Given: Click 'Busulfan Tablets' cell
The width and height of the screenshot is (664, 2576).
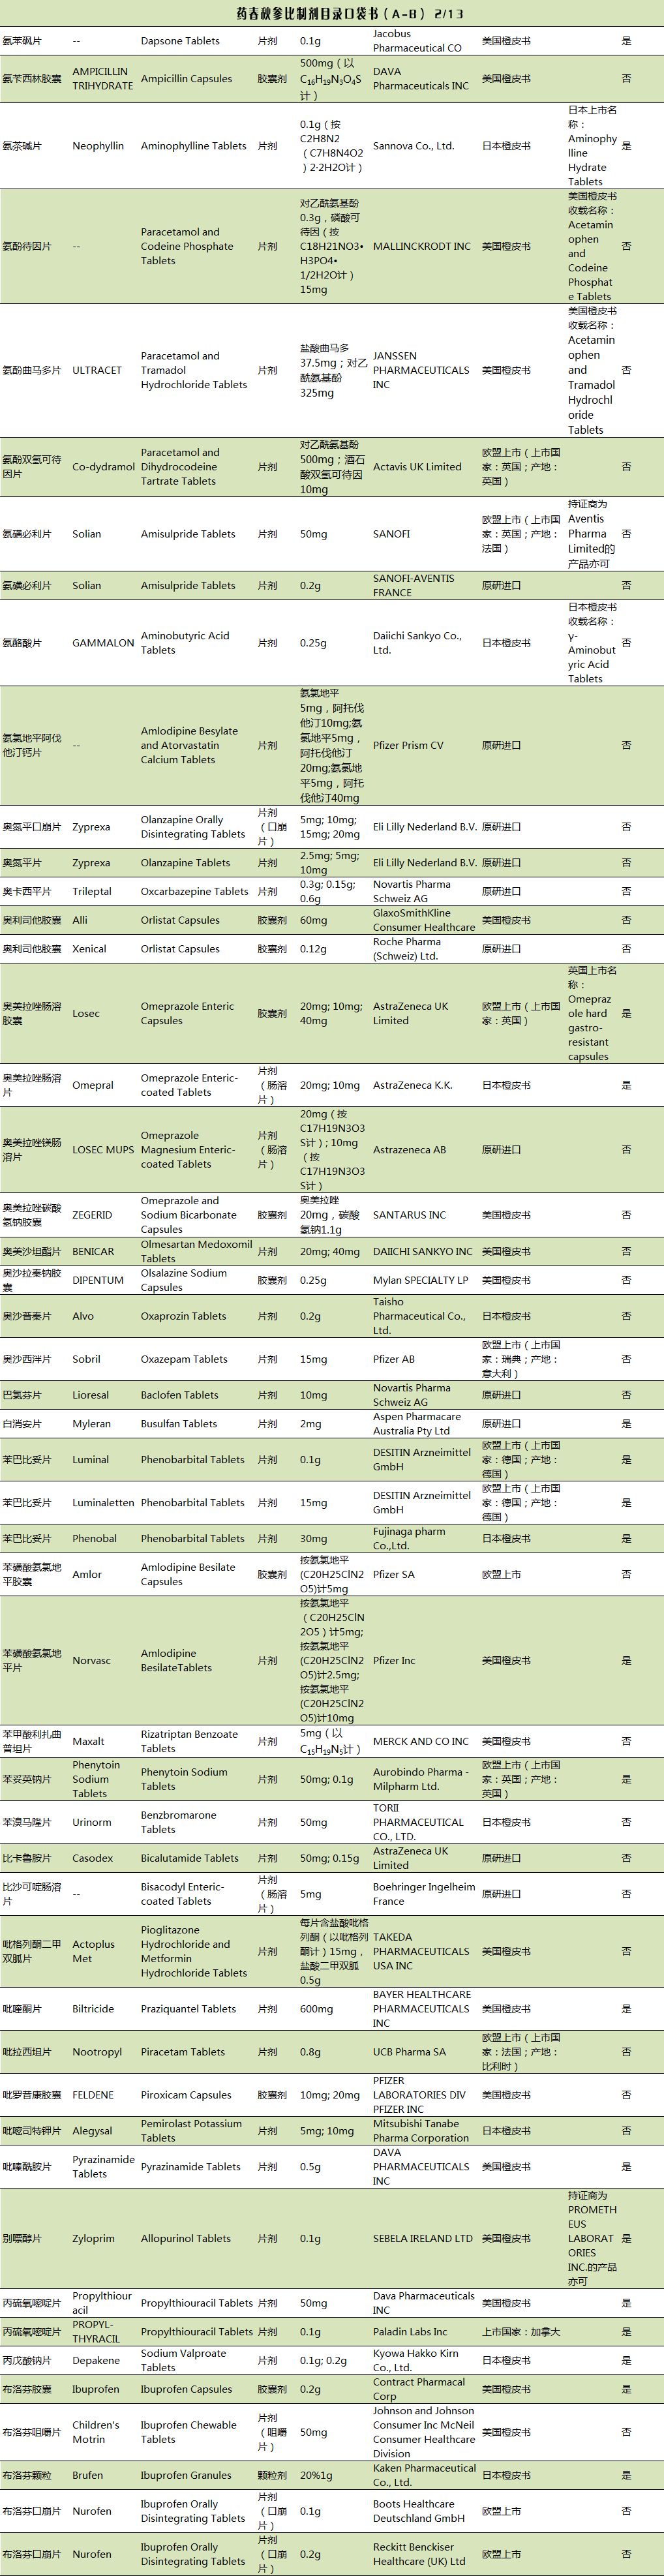Looking at the screenshot, I should pyautogui.click(x=179, y=1423).
